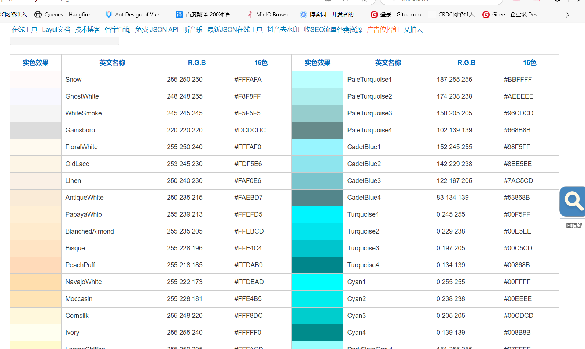Open the Gitee - 企业级 DevOps bookmark
585x349 pixels.
512,15
